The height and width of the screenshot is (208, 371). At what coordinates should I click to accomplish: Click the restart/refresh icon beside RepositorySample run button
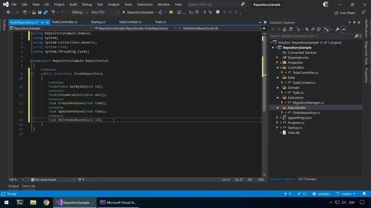pyautogui.click(x=161, y=12)
